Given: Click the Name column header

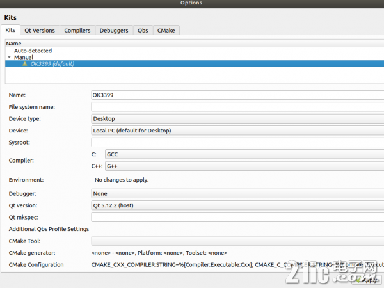Looking at the screenshot, I should tap(195, 44).
